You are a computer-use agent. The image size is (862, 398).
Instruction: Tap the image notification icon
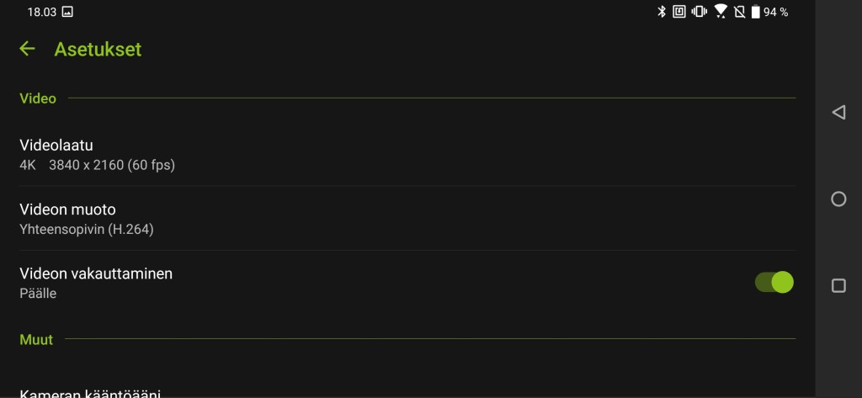pos(67,12)
